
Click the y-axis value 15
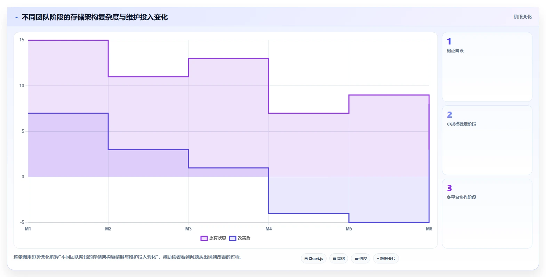coord(22,40)
